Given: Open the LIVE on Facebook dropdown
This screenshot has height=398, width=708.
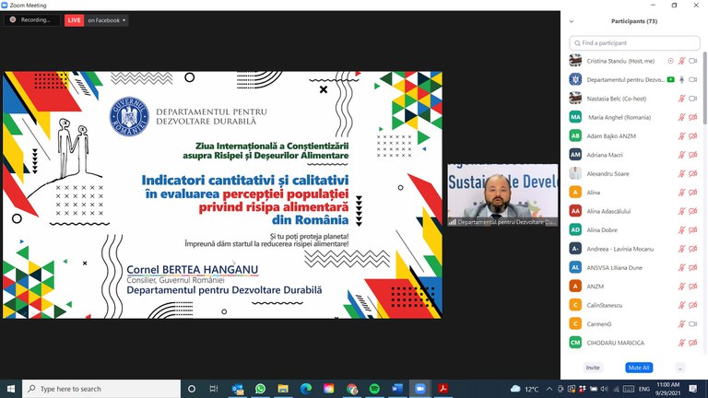Looking at the screenshot, I should click(x=124, y=20).
